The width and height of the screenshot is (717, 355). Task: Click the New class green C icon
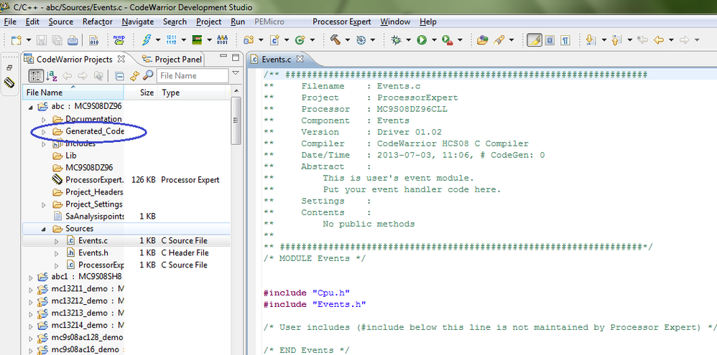[300, 40]
